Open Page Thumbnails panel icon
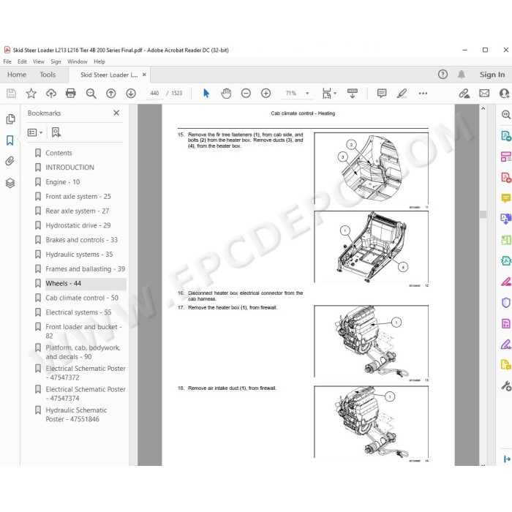This screenshot has height=512, width=512. click(10, 118)
